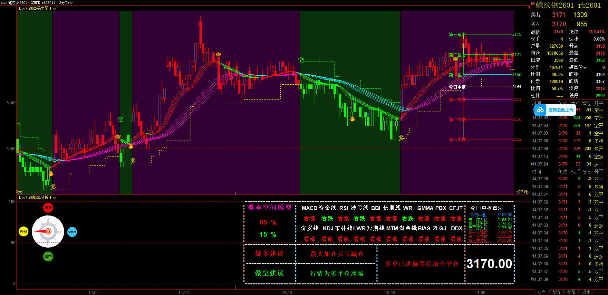Click the 卖出 price 3171
The height and width of the screenshot is (295, 608).
[559, 15]
